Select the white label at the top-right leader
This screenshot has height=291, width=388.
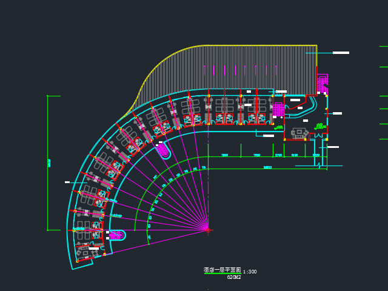click(341, 53)
